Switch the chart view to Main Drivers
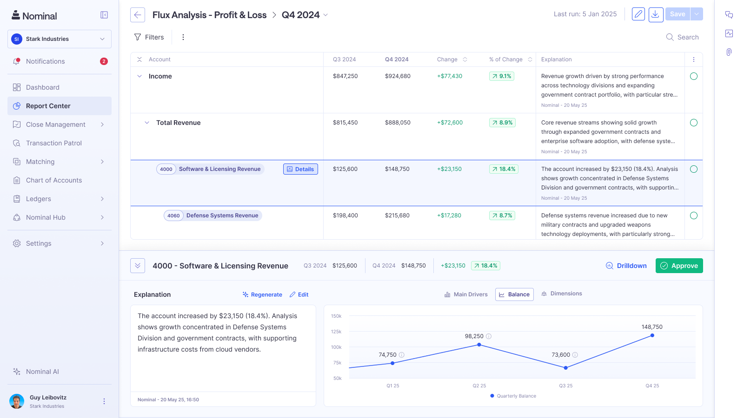The width and height of the screenshot is (744, 418). 465,294
